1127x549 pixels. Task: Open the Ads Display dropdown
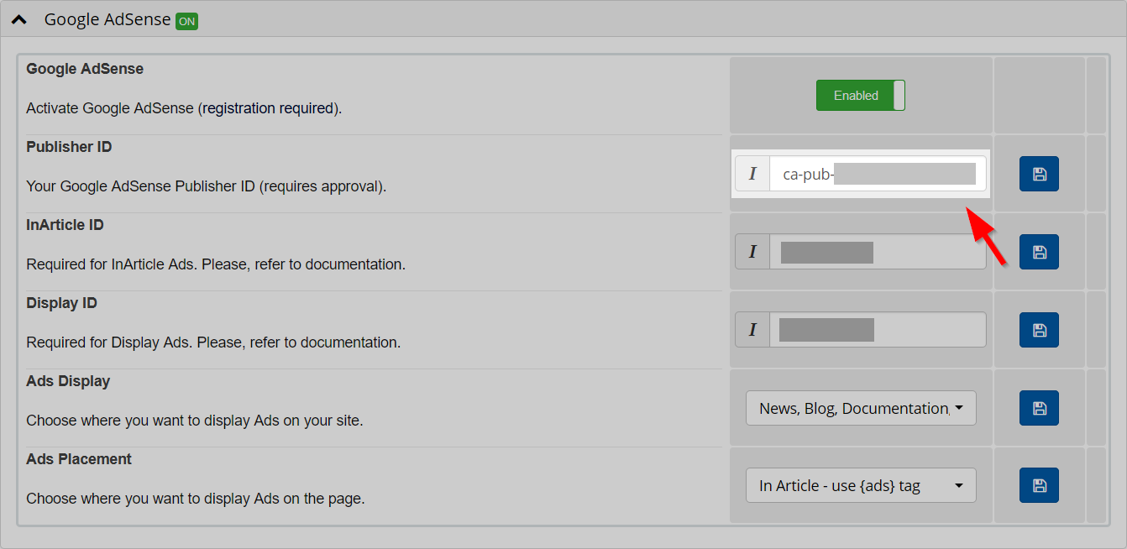point(861,408)
